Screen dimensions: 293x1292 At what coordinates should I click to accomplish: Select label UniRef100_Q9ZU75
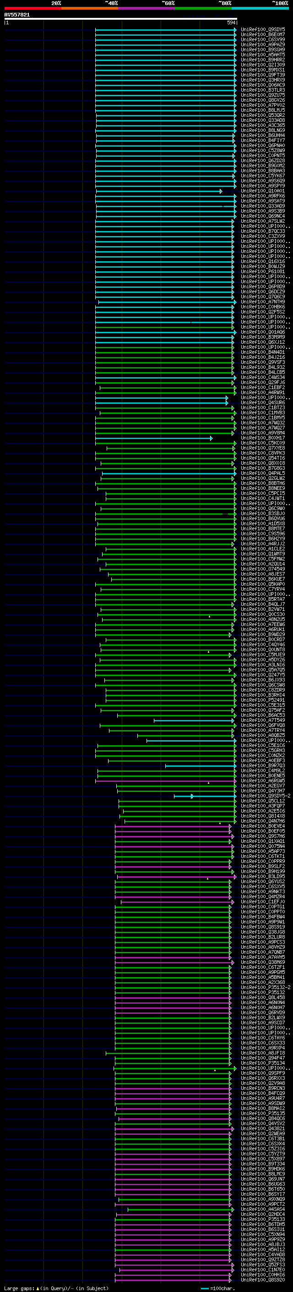[263, 95]
